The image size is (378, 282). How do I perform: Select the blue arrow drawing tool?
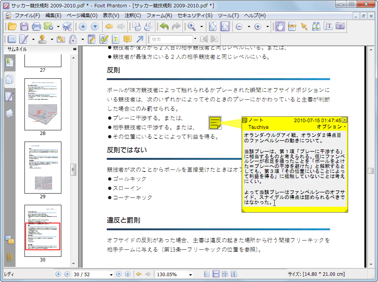pyautogui.click(x=140, y=39)
